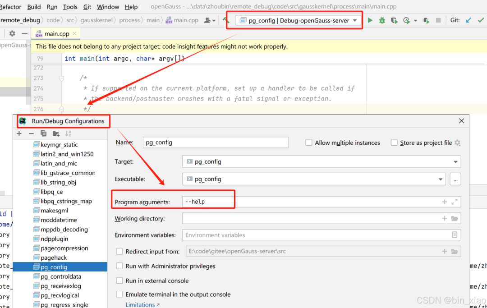487x308 pixels.
Task: Click the plus icon in the Redirect input field
Action: pyautogui.click(x=445, y=251)
